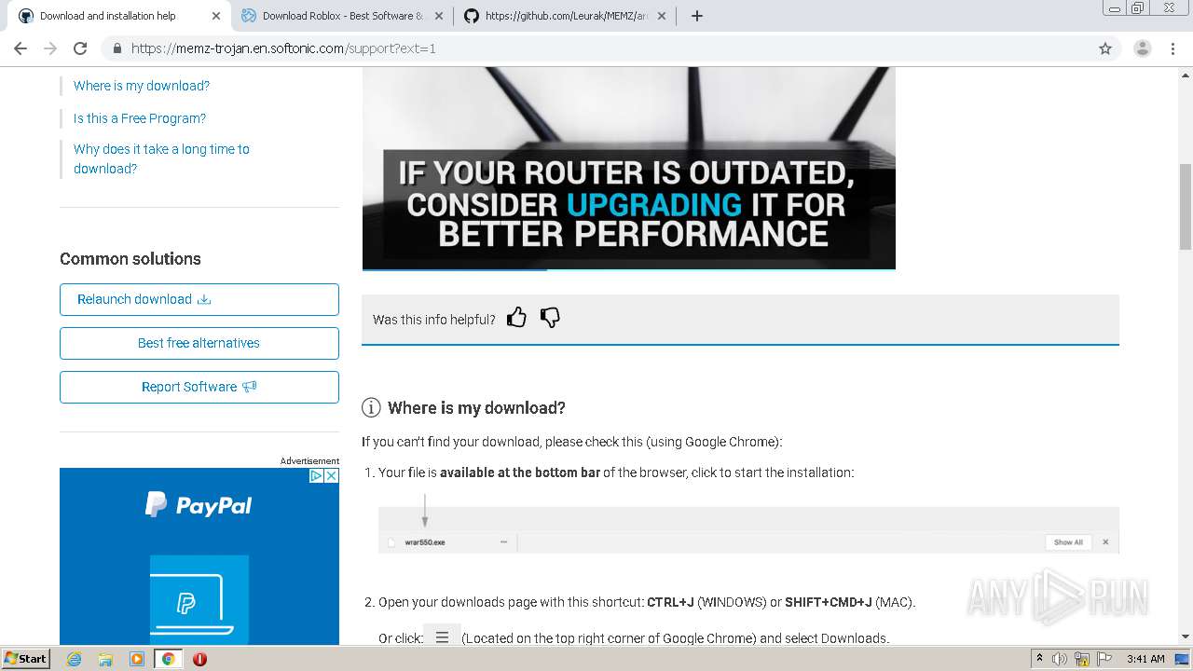This screenshot has width=1193, height=671.
Task: Open Windows Explorer from the taskbar
Action: [x=105, y=659]
